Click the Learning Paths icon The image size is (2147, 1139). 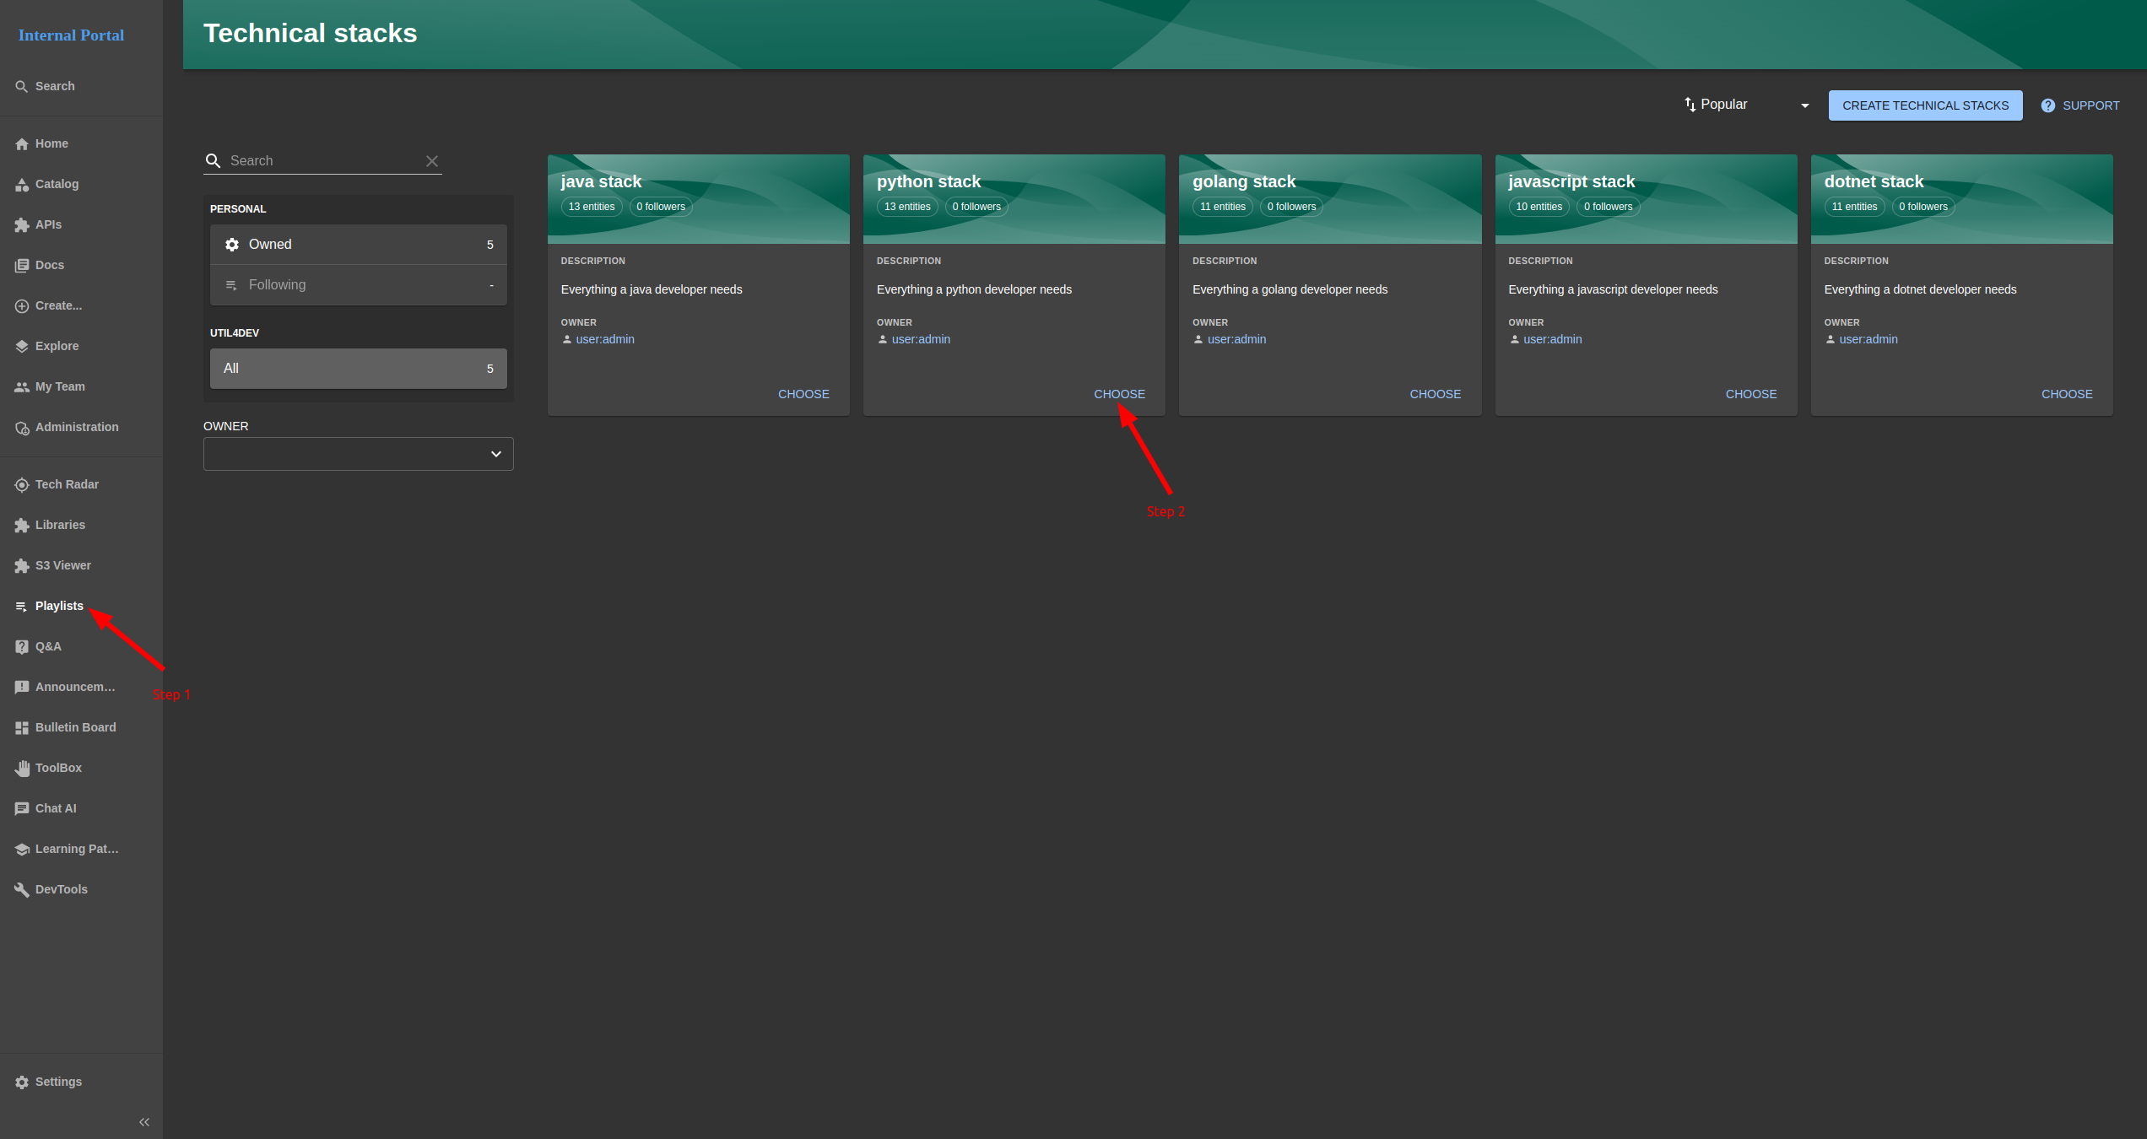pos(22,849)
